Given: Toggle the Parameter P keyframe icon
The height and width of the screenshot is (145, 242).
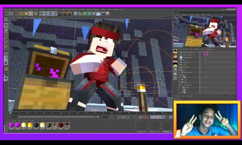Looking at the screenshot, I should click(x=162, y=117).
